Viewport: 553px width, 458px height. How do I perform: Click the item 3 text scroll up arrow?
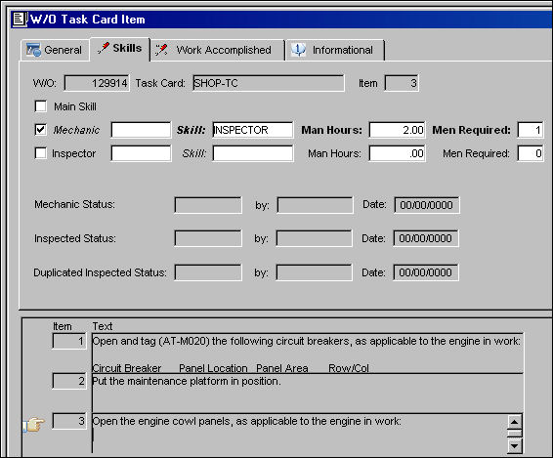tap(515, 422)
